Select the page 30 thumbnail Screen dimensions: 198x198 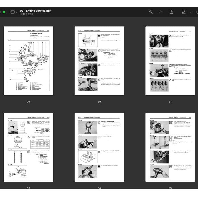point(99,61)
